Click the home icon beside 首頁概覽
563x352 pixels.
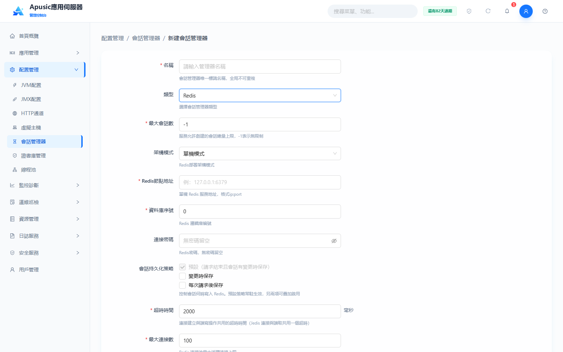12,36
